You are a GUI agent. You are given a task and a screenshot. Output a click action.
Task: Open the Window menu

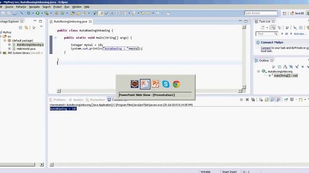pos(77,7)
